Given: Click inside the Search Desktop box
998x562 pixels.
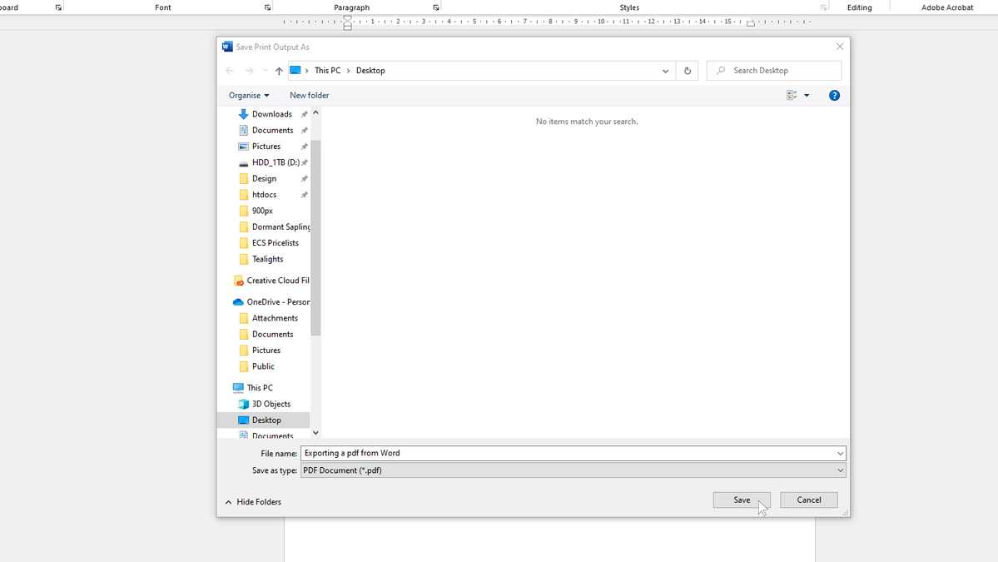Looking at the screenshot, I should pyautogui.click(x=772, y=70).
